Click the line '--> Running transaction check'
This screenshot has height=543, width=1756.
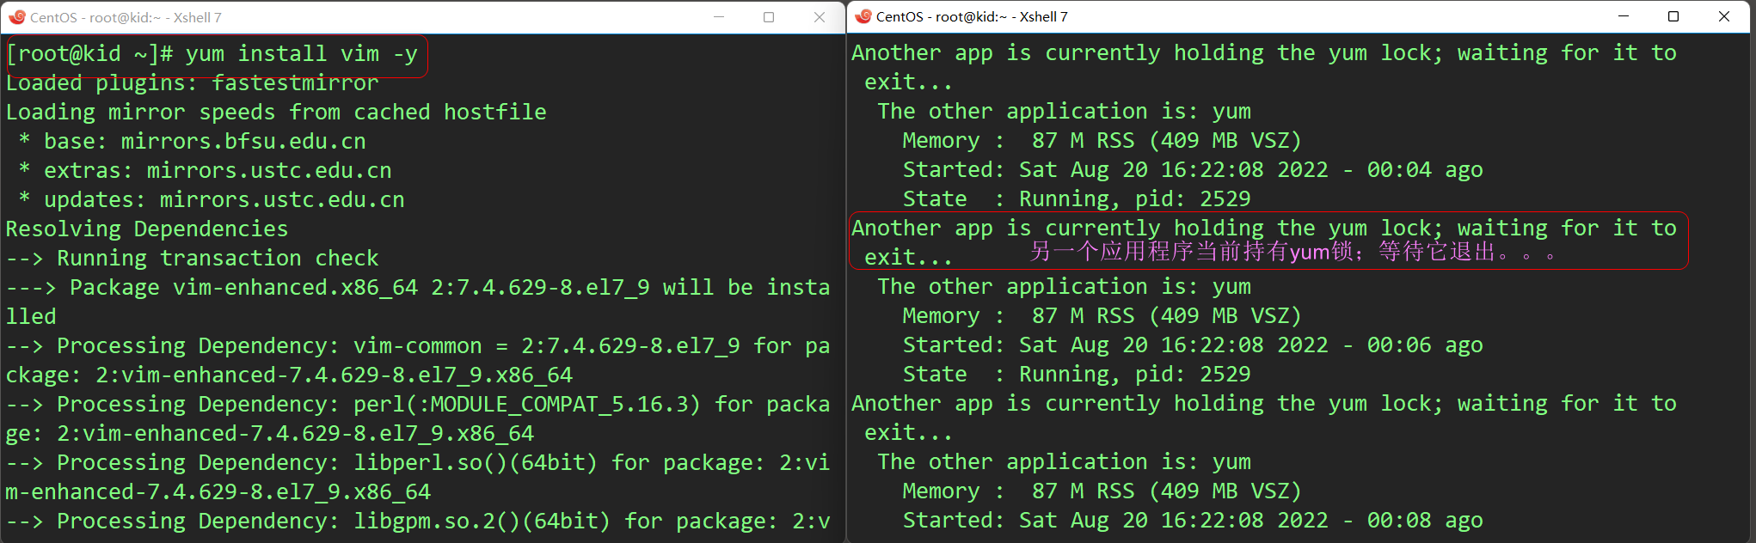coord(193,259)
